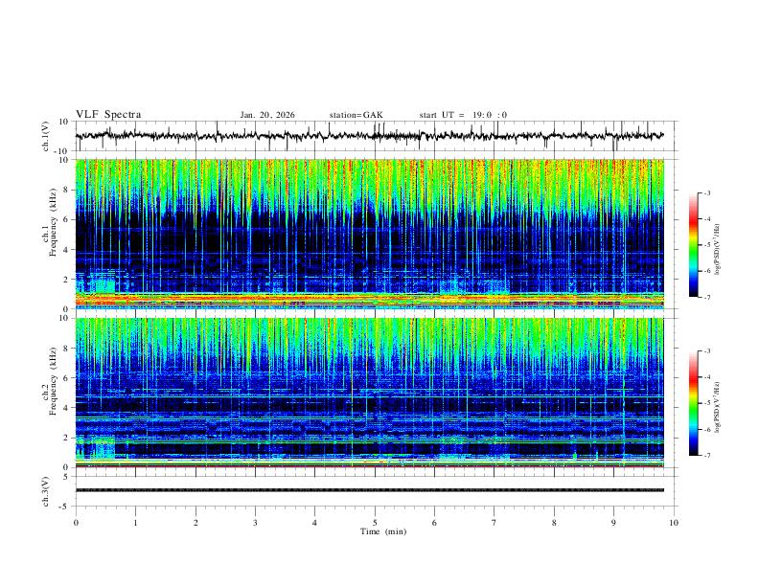The image size is (759, 586).
Task: Click the 'Time (min)' axis label
Action: [383, 531]
